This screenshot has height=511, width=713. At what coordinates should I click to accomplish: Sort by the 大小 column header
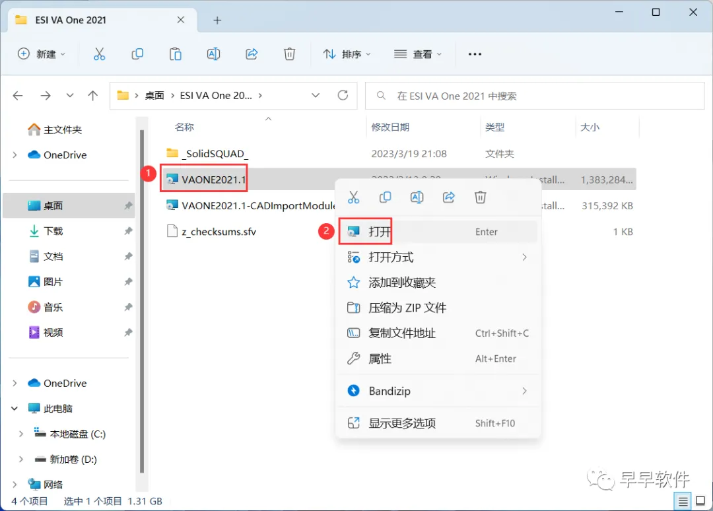tap(590, 127)
